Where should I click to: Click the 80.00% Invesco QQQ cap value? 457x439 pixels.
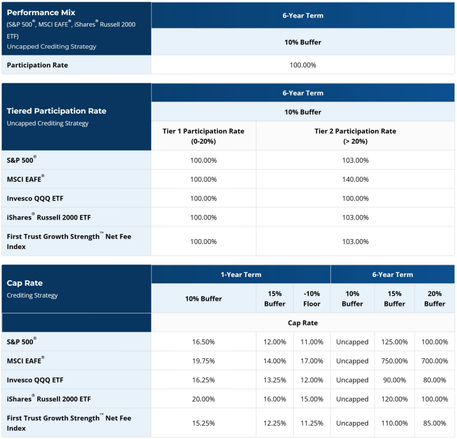pos(434,380)
